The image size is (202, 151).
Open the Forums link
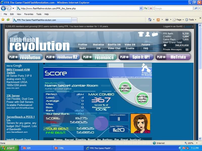pos(146,45)
